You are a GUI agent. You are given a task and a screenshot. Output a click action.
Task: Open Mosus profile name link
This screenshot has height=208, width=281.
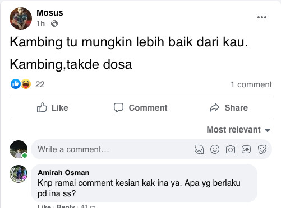[x=50, y=13]
